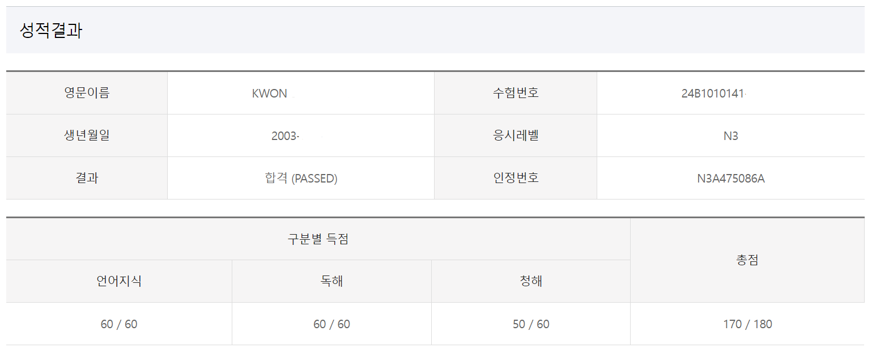876x352 pixels.
Task: Click the 성적결과 heading
Action: click(x=51, y=31)
